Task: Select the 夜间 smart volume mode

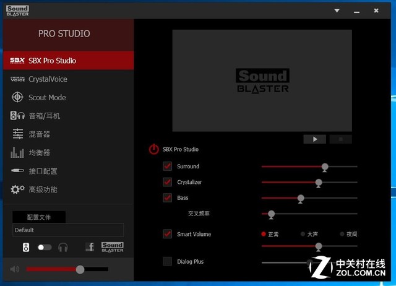Action: click(348, 234)
